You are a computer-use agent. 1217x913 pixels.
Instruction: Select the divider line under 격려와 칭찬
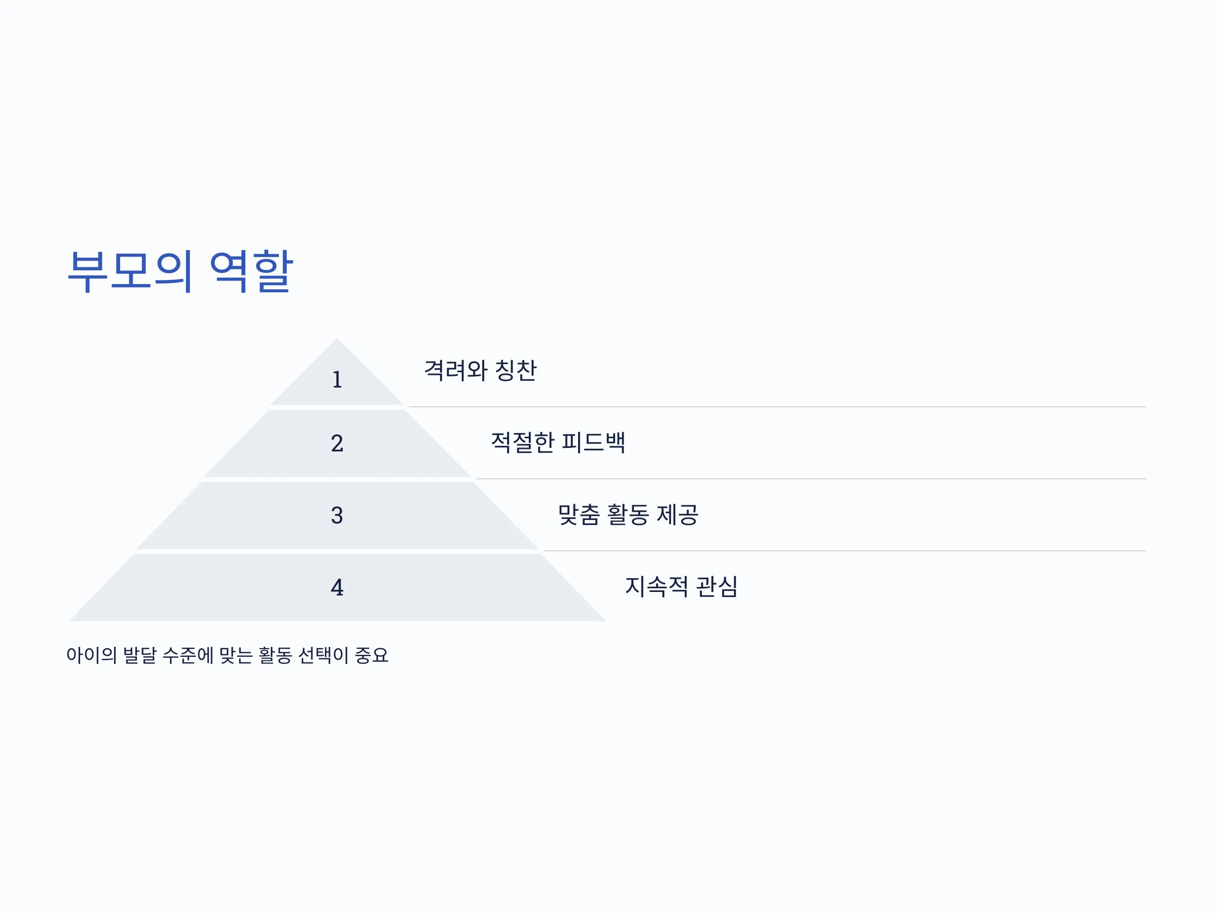tap(777, 407)
